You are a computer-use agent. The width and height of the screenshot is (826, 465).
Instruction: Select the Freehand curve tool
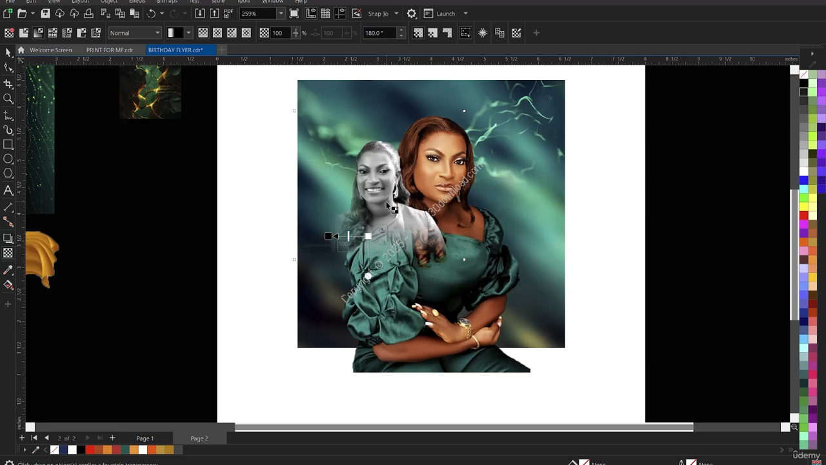pos(8,116)
